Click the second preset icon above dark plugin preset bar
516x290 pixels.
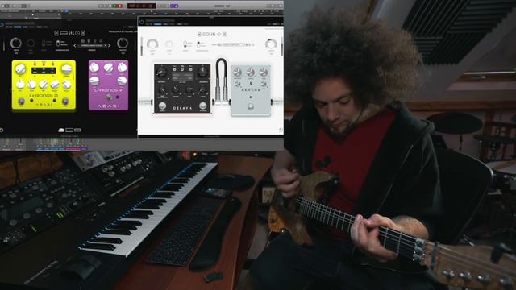[x=89, y=41]
